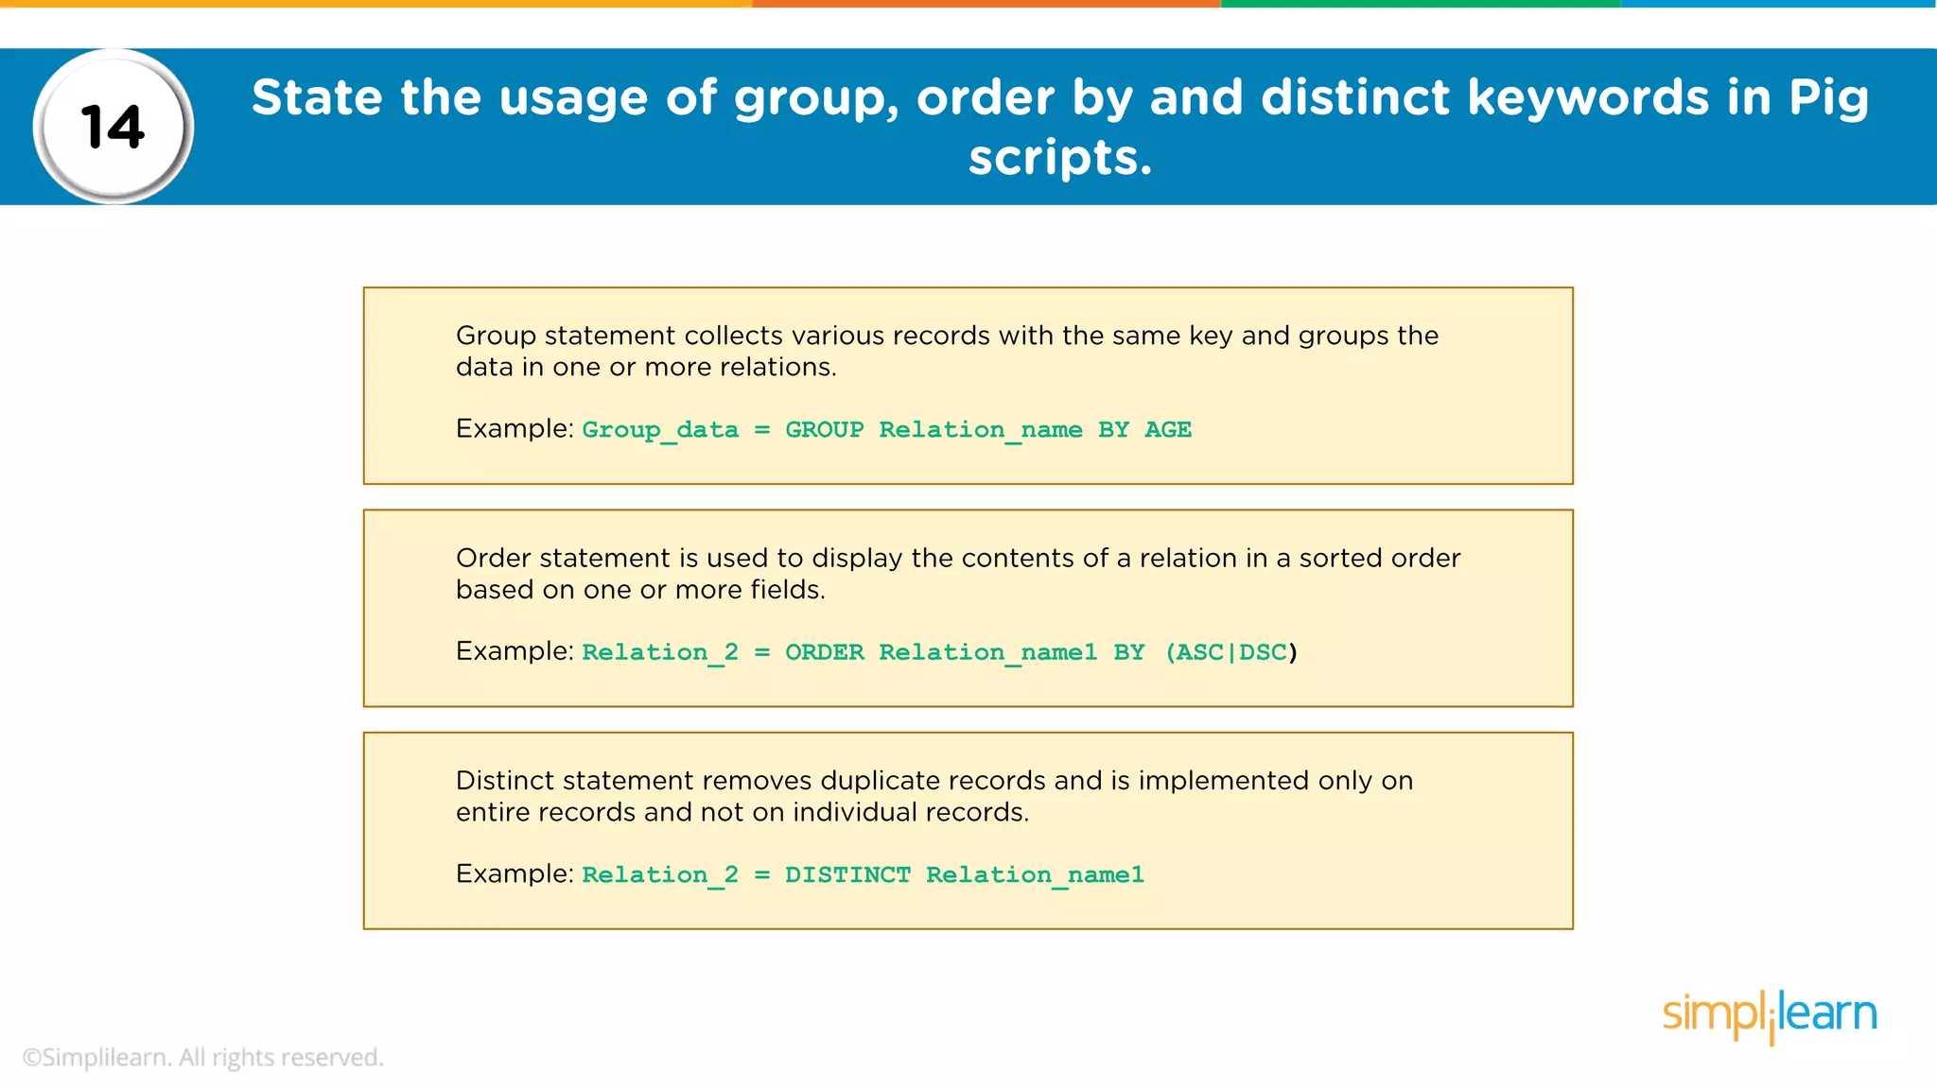Select the code 'Relation_2 = DISTINCT Relation_name1'

[863, 875]
